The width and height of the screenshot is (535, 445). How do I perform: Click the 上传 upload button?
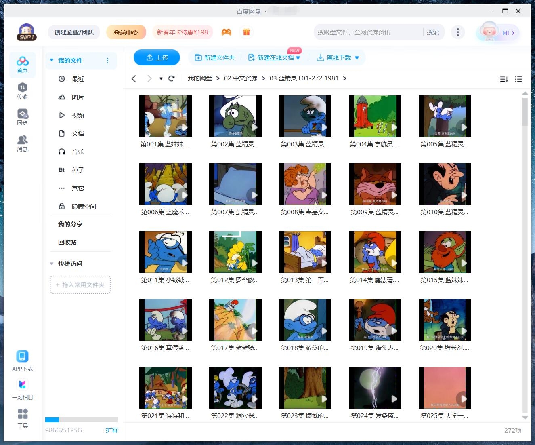pos(157,57)
